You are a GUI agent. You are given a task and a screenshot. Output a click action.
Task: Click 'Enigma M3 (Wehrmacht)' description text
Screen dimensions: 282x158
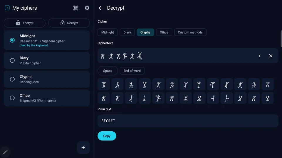click(x=38, y=101)
